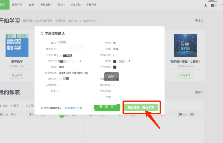Expand the 论文 dropdown menu

point(61,5)
